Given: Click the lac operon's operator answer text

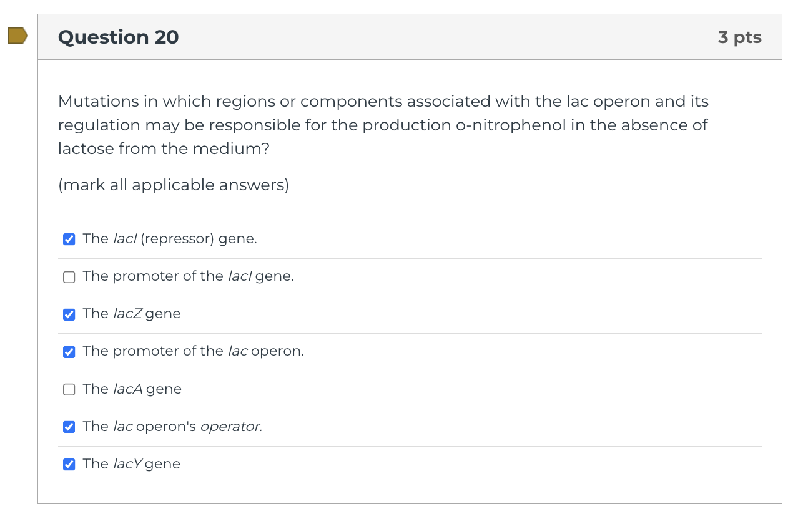Looking at the screenshot, I should 172,426.
